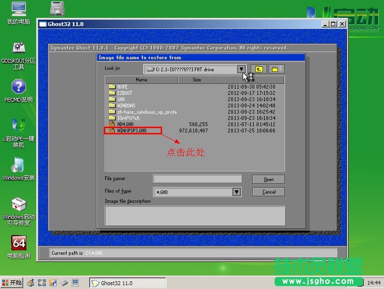Click the Cancel button
384x289 pixels.
click(x=268, y=192)
